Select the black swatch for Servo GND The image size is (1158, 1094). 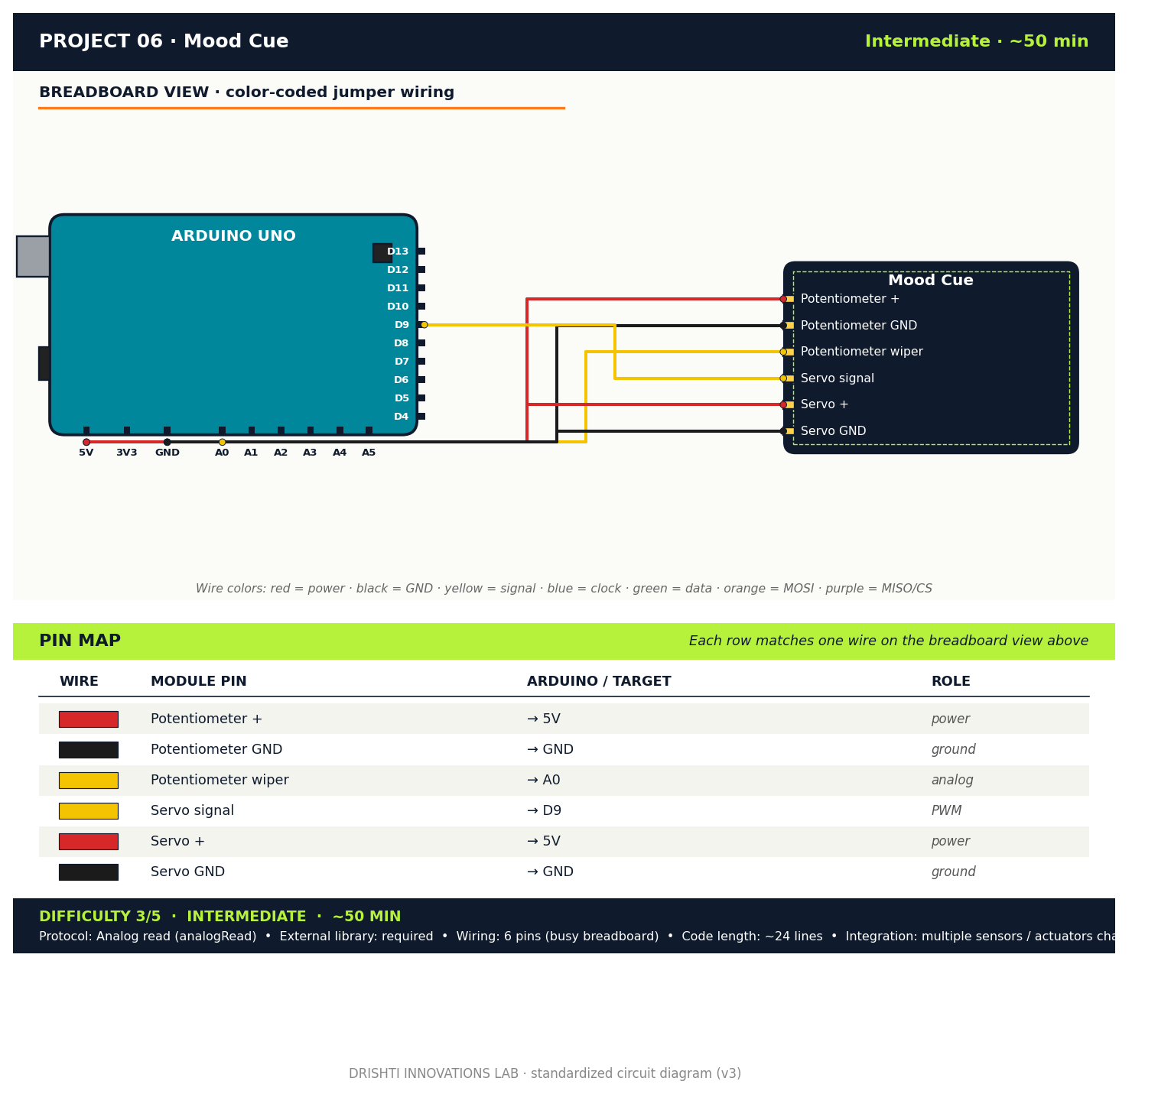click(x=89, y=872)
